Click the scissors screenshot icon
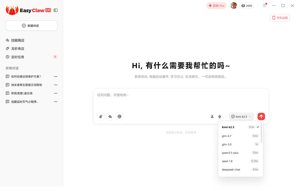Screen dimensions: 299x191 (212, 116)
